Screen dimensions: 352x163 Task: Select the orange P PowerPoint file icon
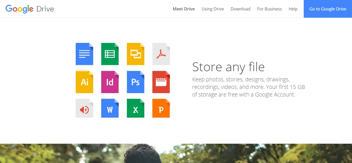coord(161,108)
